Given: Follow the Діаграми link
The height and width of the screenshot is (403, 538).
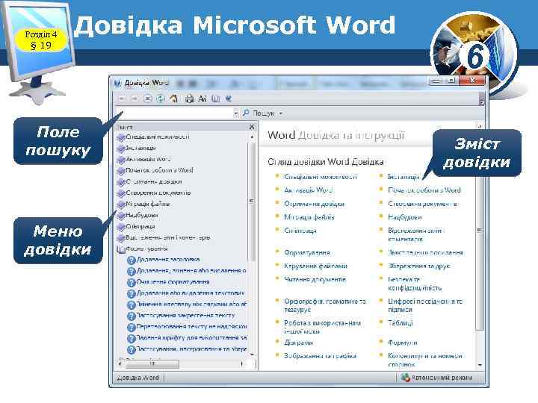Looking at the screenshot, I should point(298,343).
